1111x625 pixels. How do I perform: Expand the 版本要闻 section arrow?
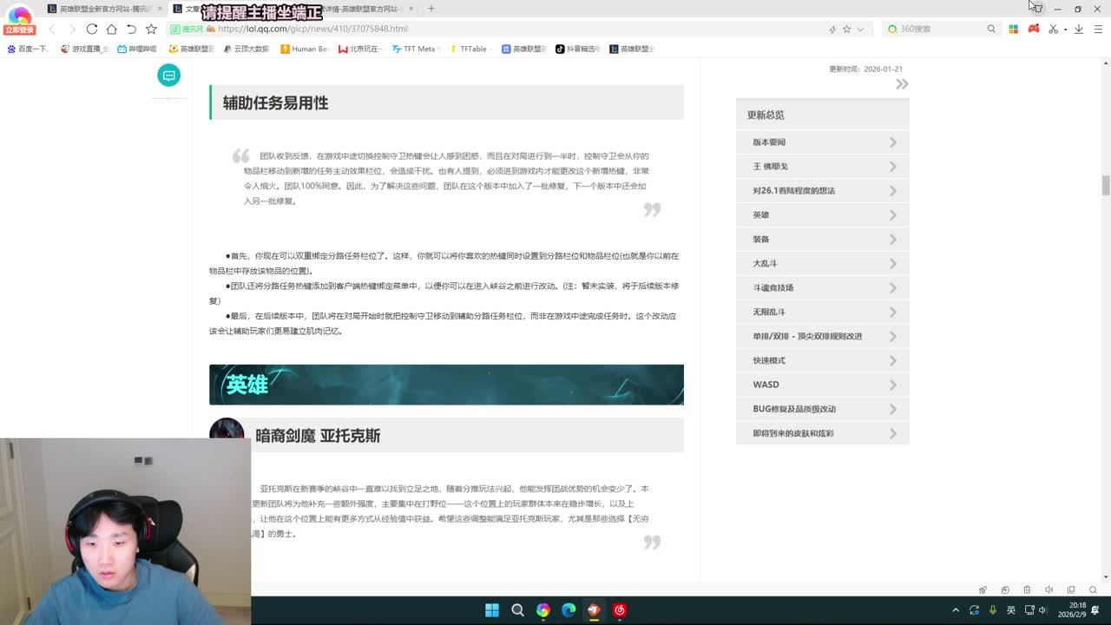892,142
